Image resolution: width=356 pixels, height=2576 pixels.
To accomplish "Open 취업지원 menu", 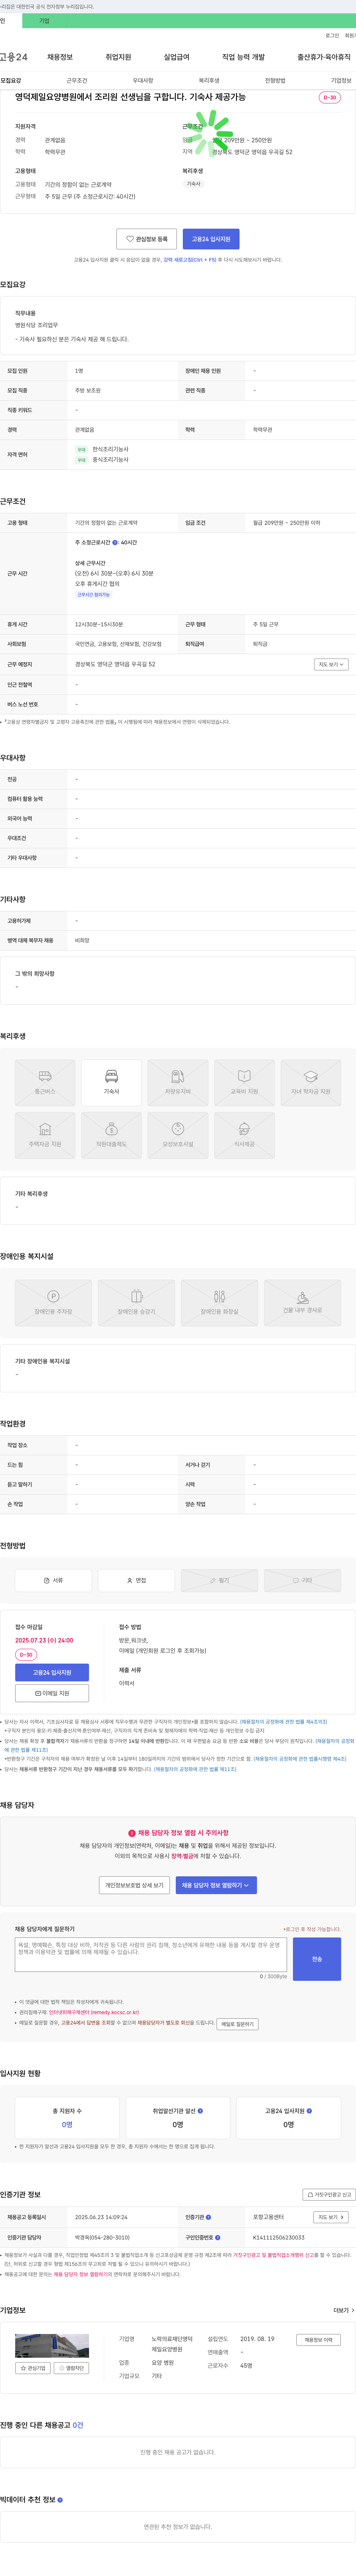I will [x=118, y=57].
